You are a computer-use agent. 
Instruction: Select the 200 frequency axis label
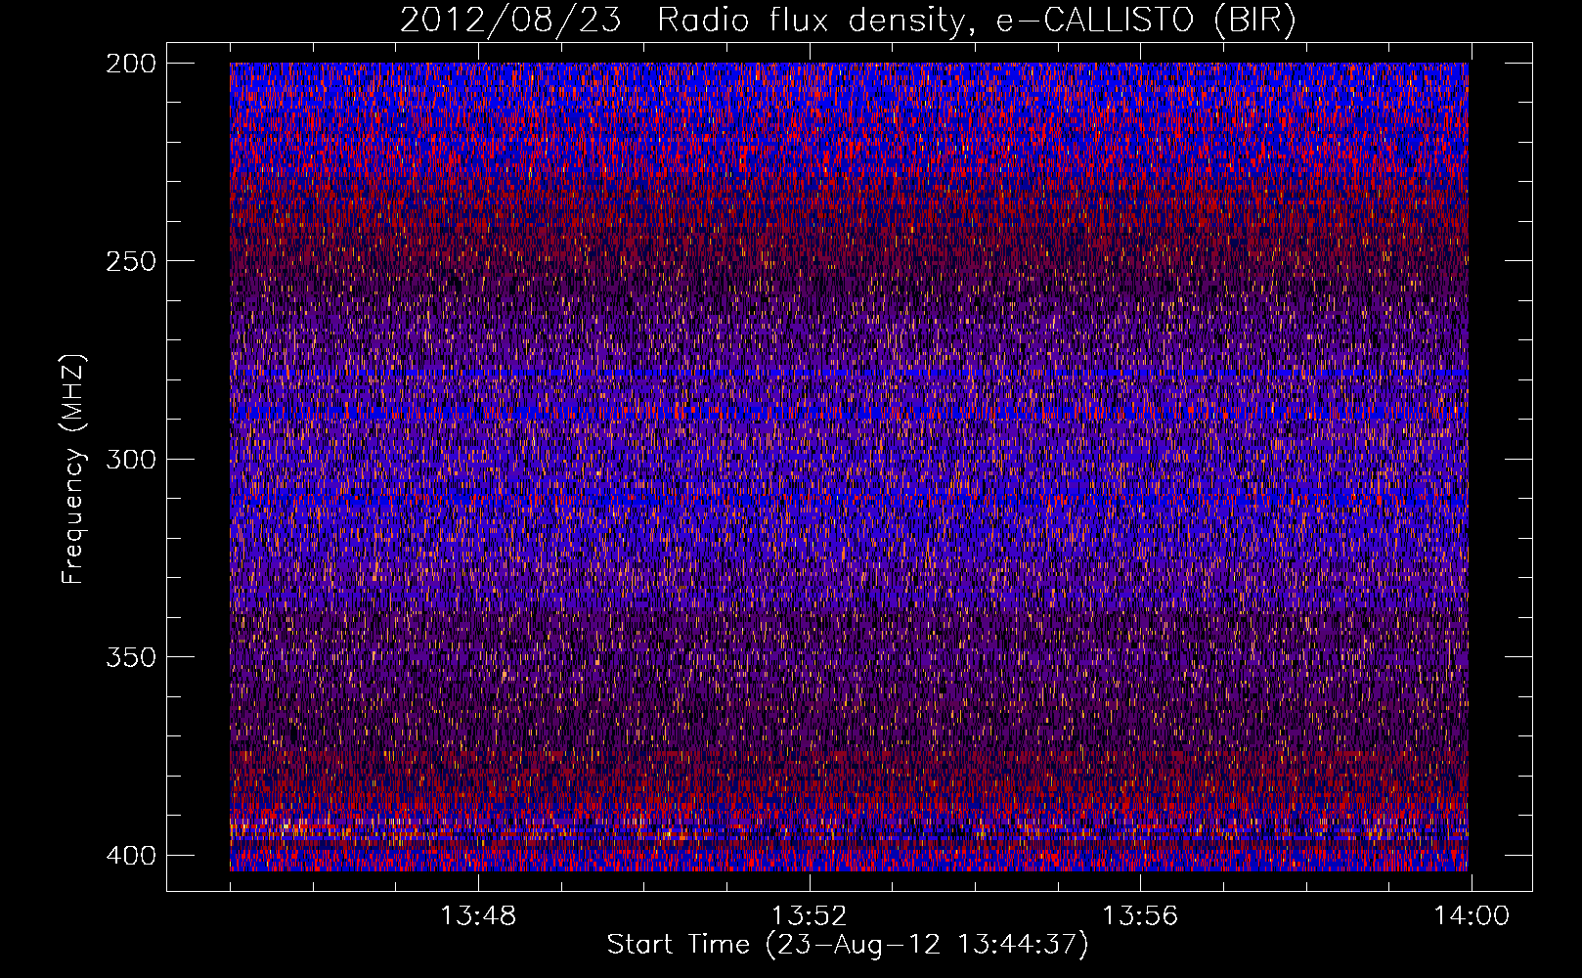pos(130,64)
